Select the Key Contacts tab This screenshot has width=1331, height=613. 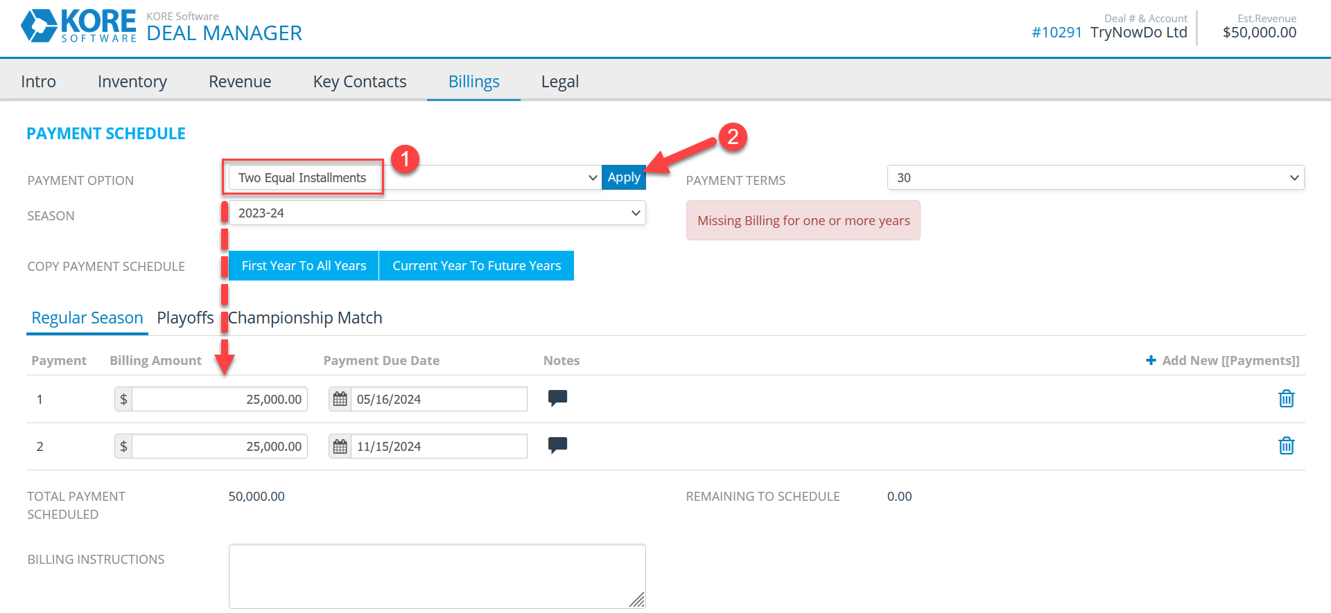(x=360, y=81)
